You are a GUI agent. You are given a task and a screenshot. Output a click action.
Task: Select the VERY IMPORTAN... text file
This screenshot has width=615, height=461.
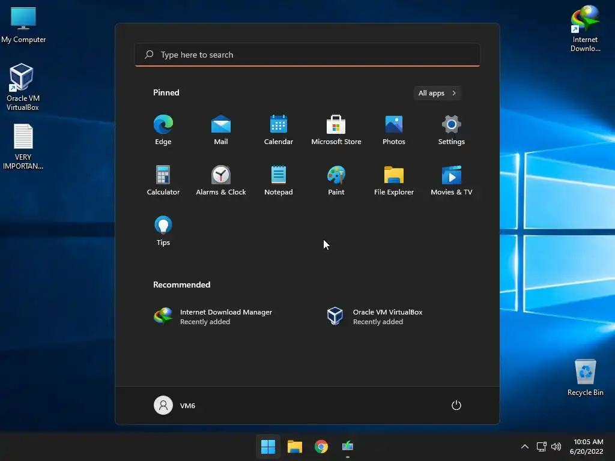tap(23, 147)
